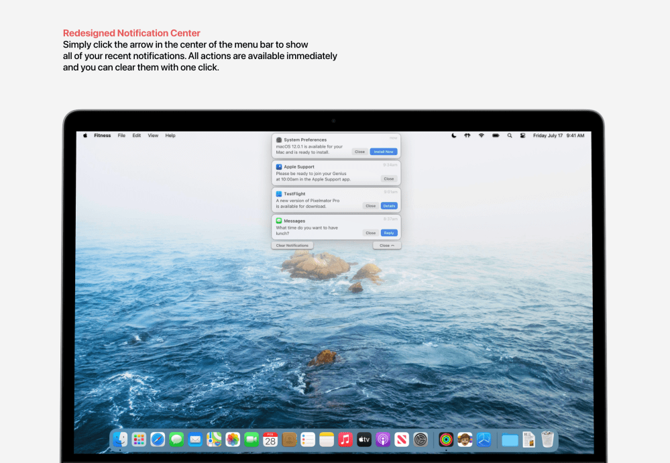
Task: Click the Apple TV dock icon
Action: click(x=364, y=440)
